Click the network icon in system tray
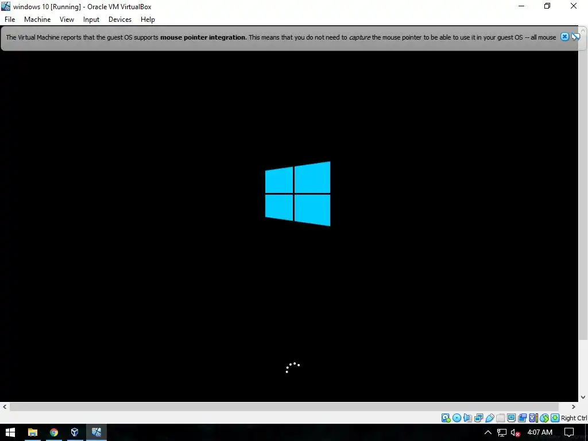The height and width of the screenshot is (441, 588). pos(502,432)
